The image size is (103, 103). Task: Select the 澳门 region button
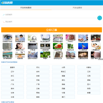coord(64,97)
